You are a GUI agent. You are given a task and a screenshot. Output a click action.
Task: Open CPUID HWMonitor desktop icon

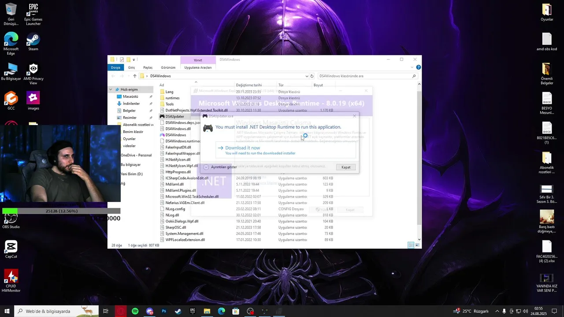pos(11,281)
